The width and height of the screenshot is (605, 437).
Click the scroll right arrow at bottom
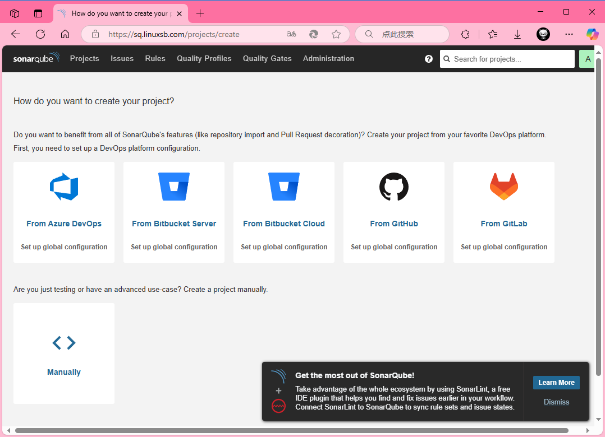coord(588,430)
